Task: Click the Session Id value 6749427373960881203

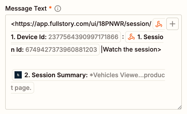Action: (61, 49)
